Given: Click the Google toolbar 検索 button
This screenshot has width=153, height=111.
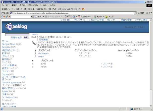Looking at the screenshot, I should (38, 17).
